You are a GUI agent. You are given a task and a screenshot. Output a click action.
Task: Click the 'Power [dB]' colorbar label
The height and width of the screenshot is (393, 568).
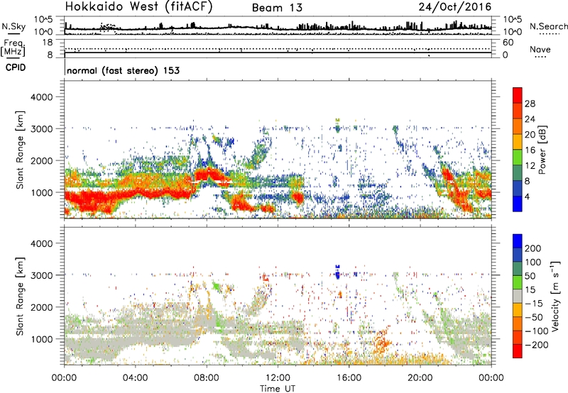point(542,150)
